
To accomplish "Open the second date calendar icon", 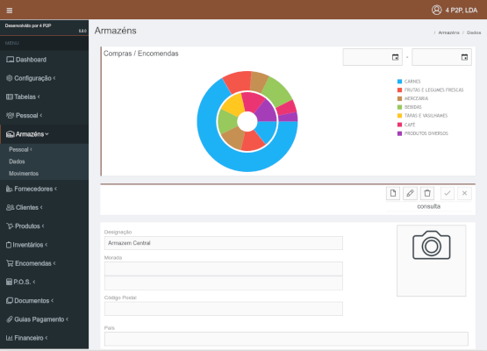I will coord(464,57).
